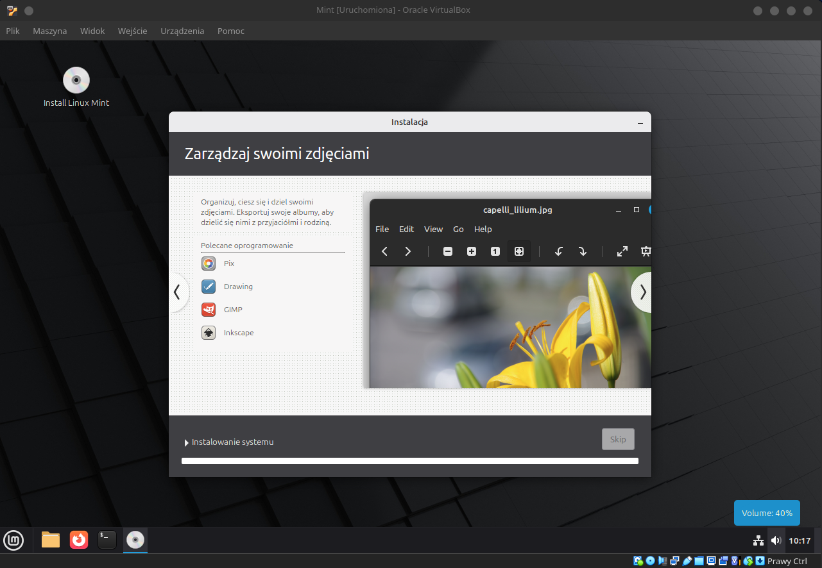Image resolution: width=822 pixels, height=568 pixels.
Task: Open the Maszyna menu
Action: 50,31
